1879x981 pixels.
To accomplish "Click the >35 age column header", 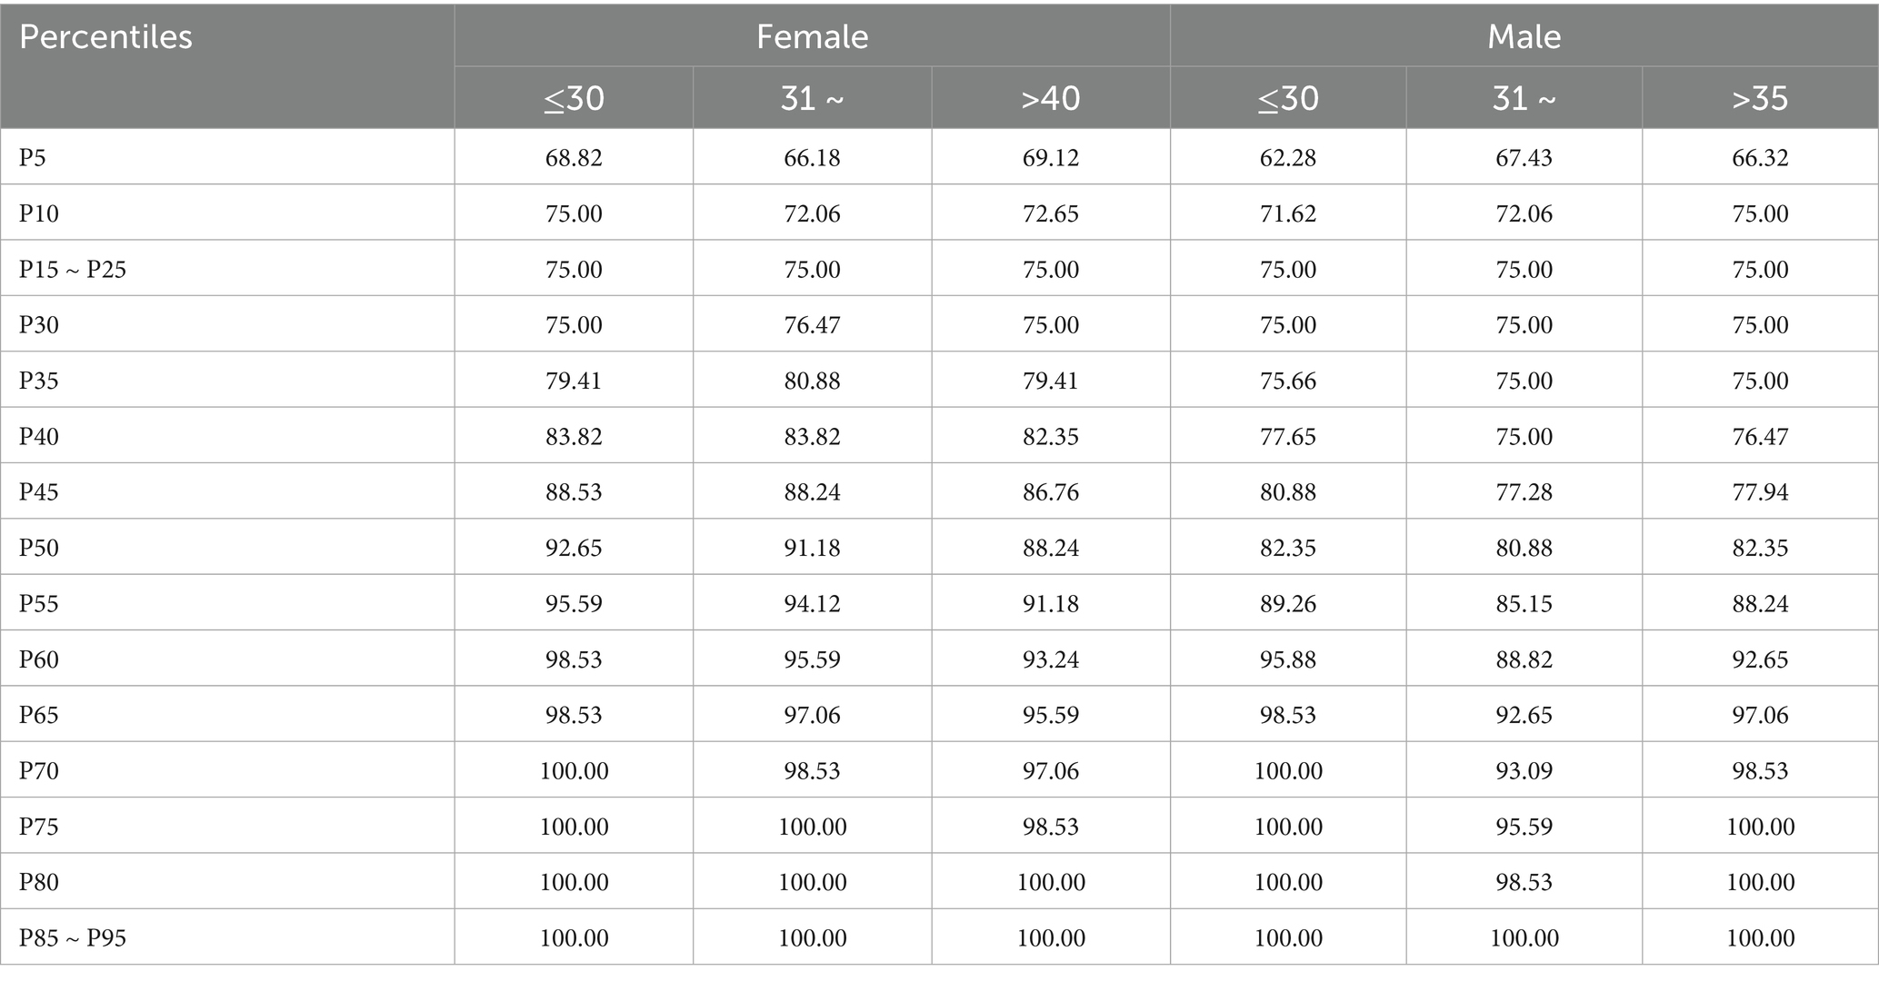I will click(1760, 98).
